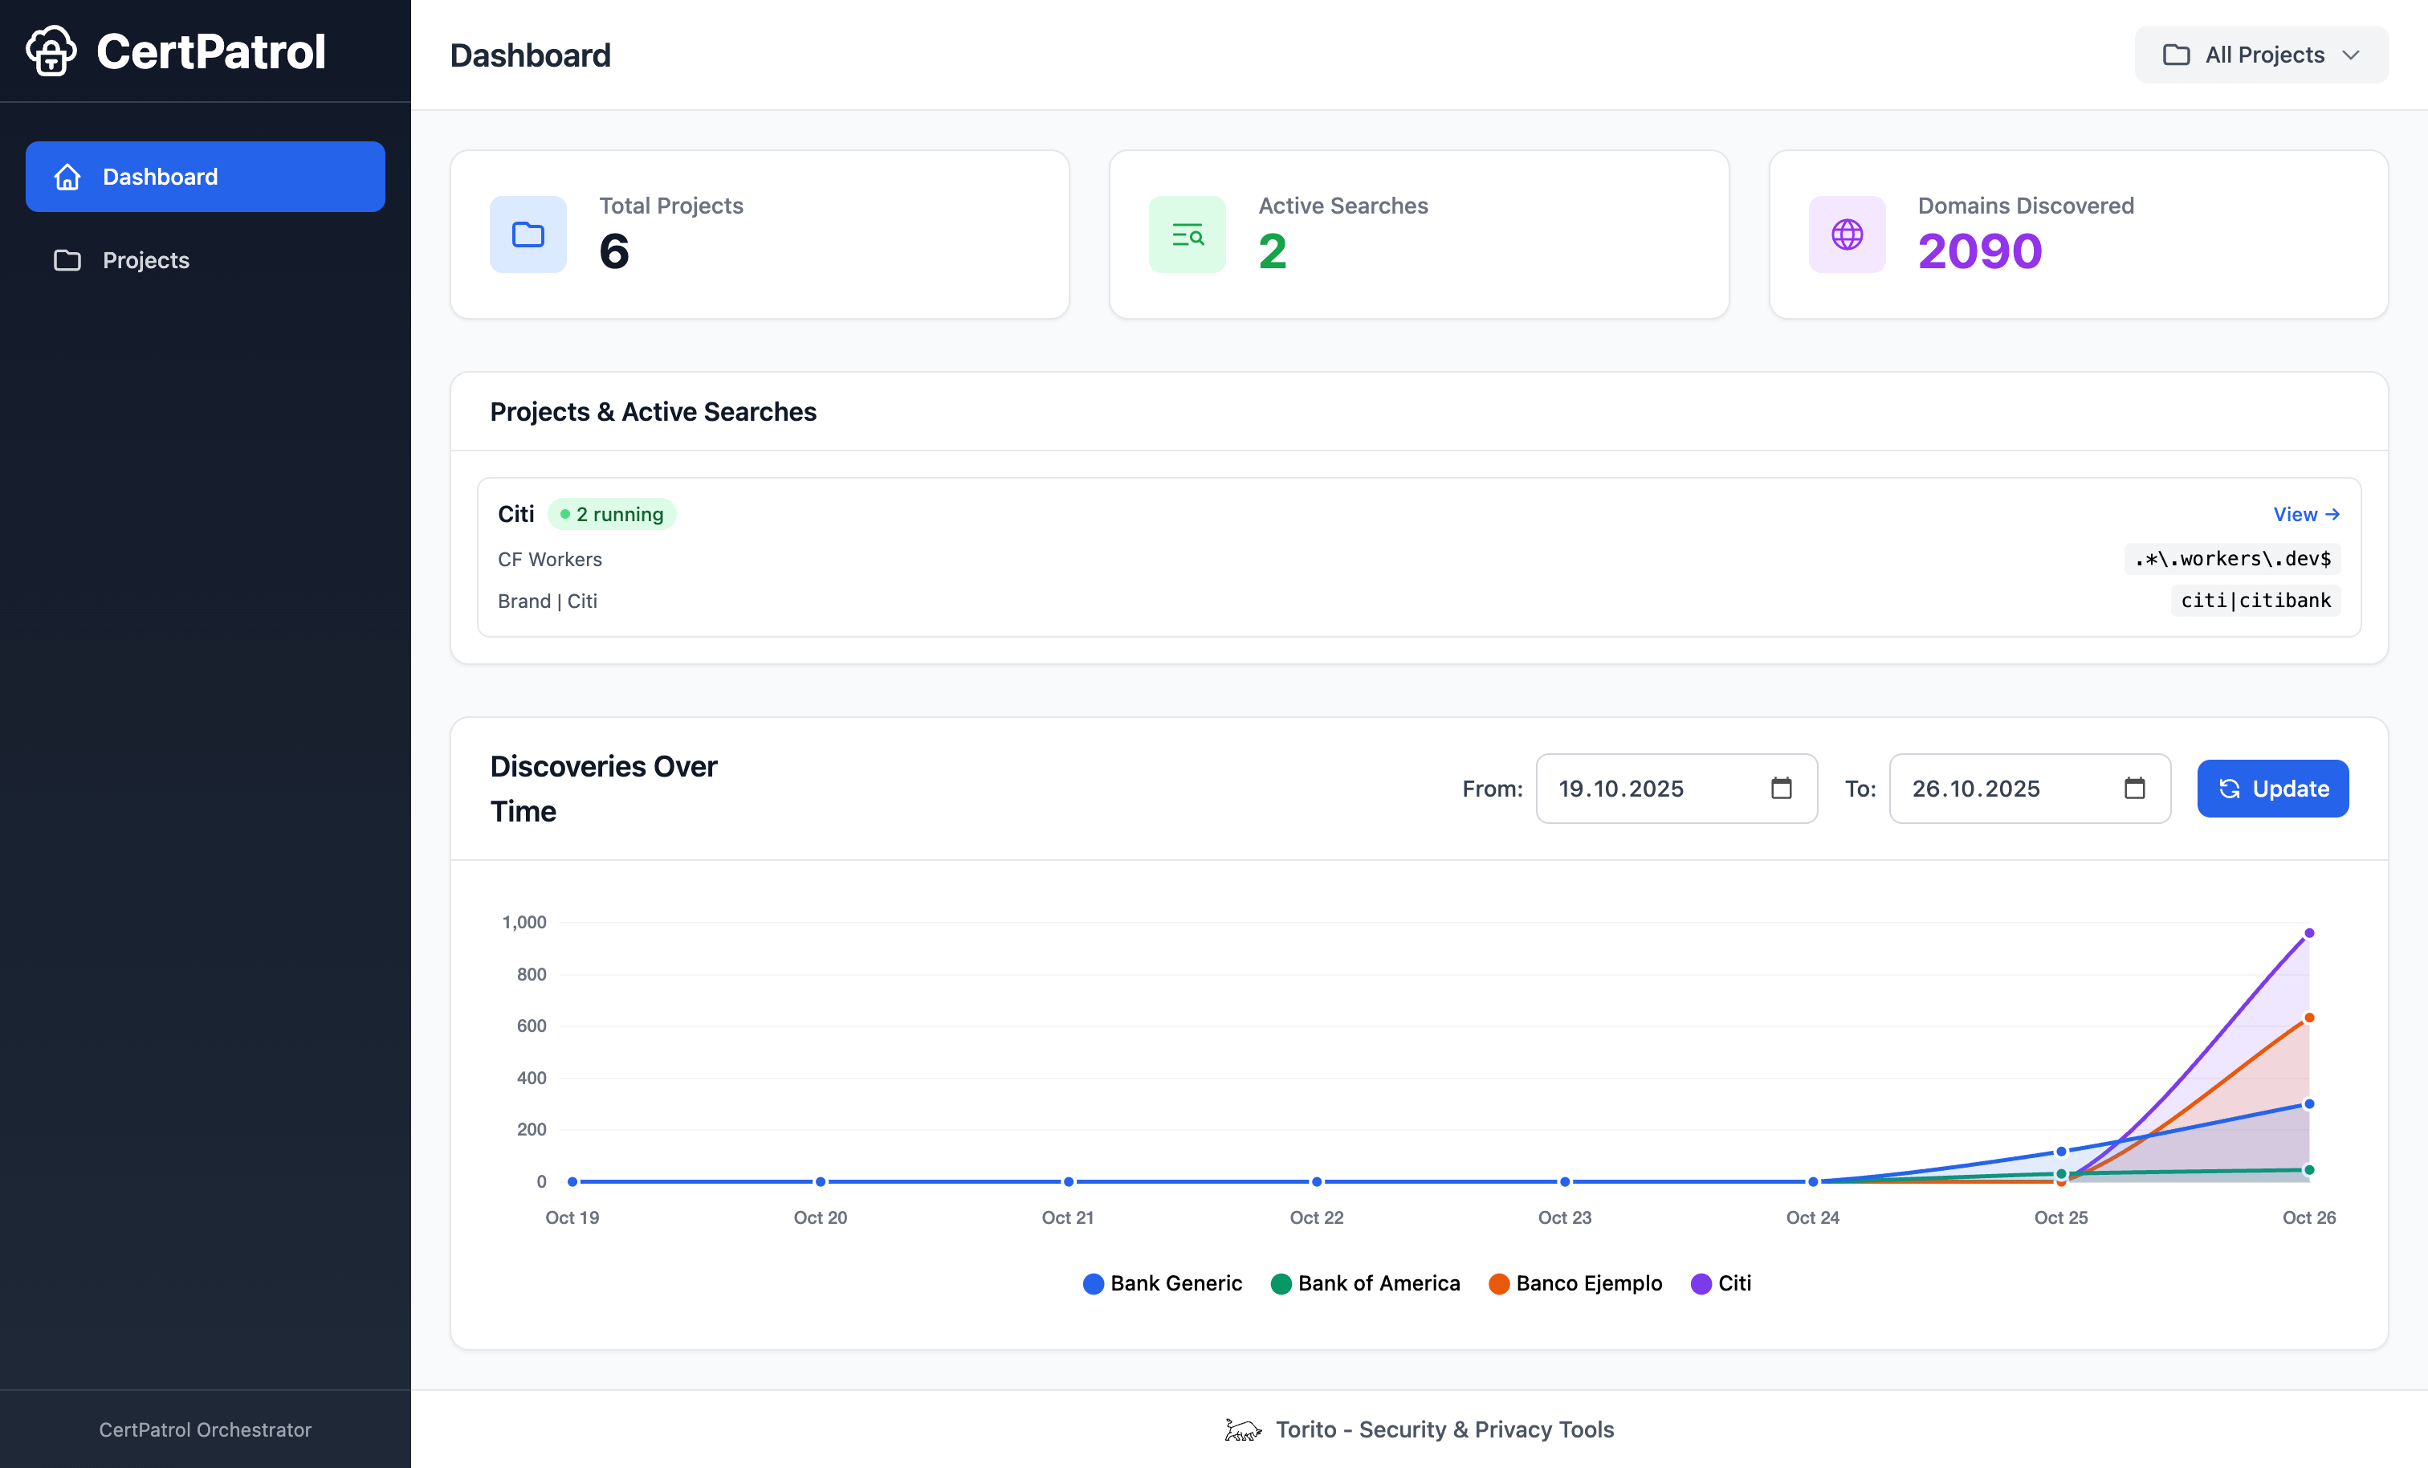The height and width of the screenshot is (1468, 2428).
Task: Click the blue folder icon on Total Projects card
Action: tap(528, 234)
